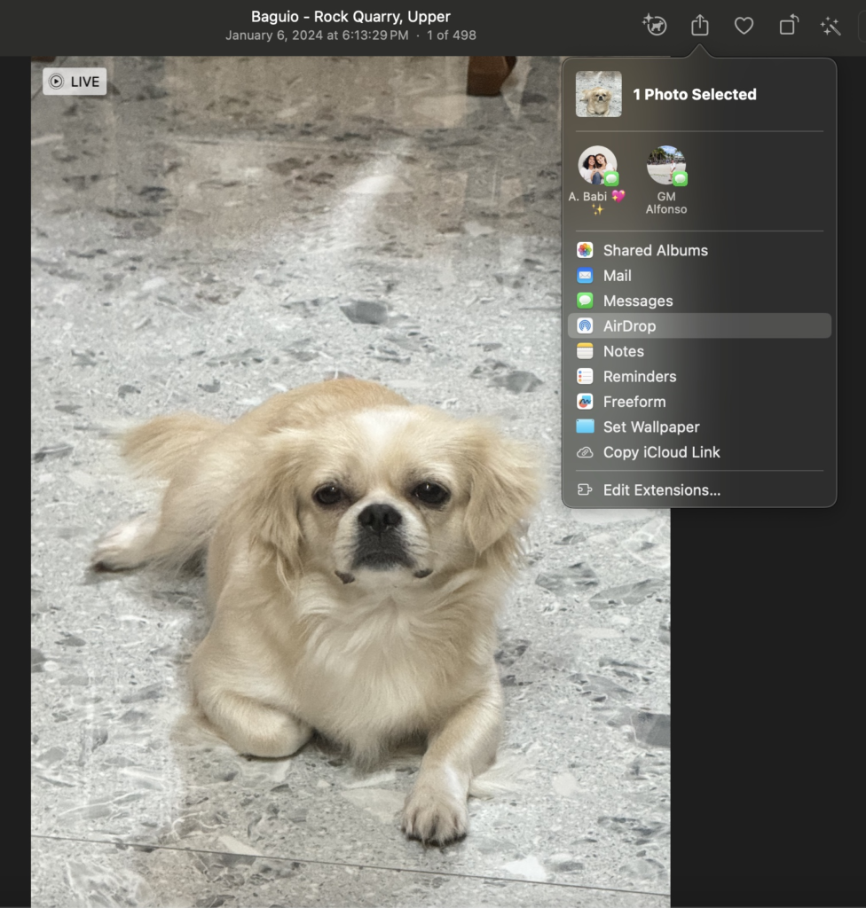
Task: Choose Set Wallpaper option
Action: 650,427
